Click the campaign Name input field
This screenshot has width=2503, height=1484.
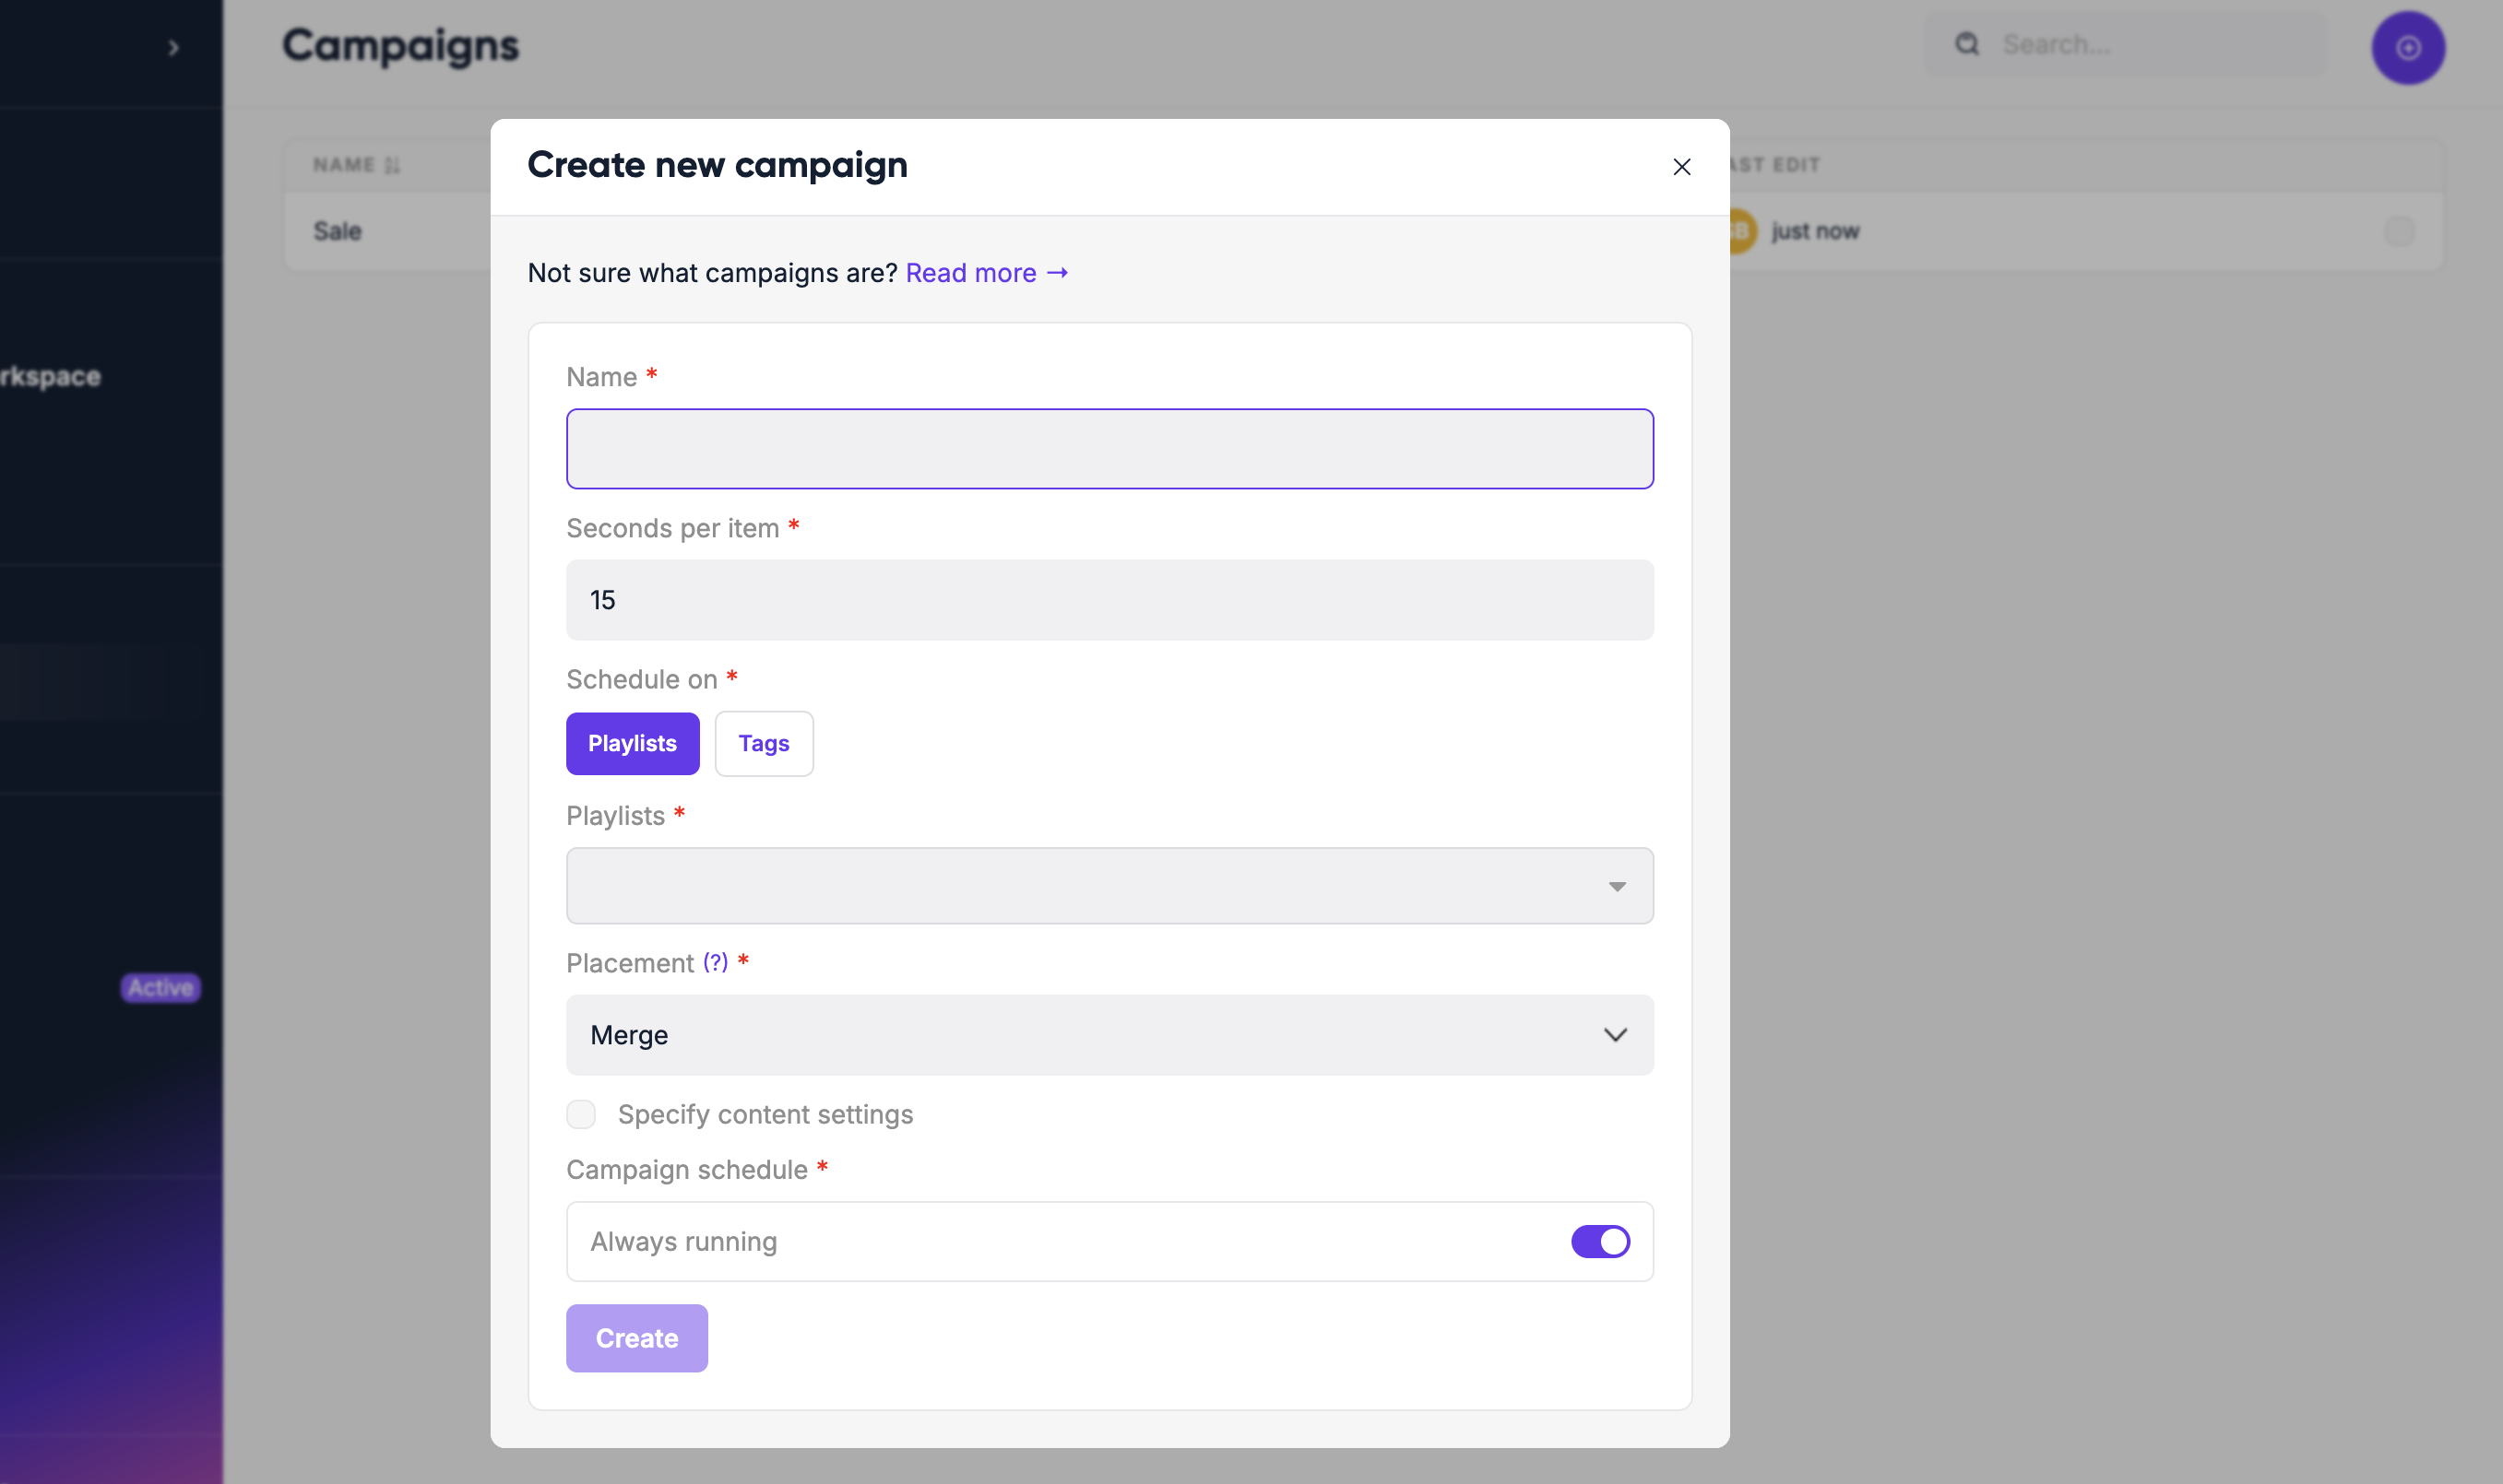click(1109, 448)
